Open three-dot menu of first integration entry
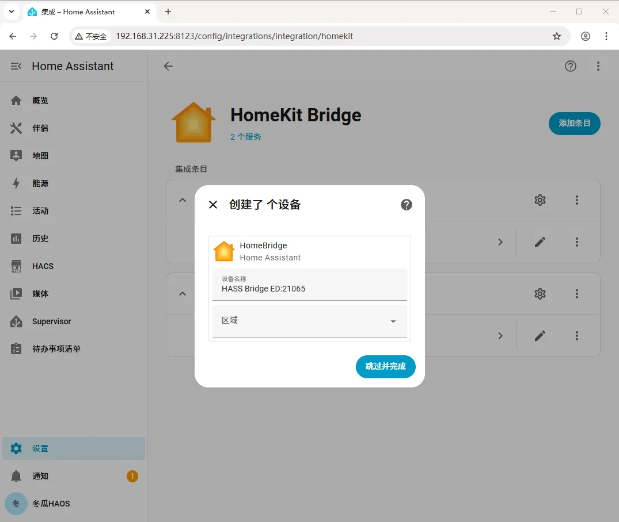619x522 pixels. (577, 200)
